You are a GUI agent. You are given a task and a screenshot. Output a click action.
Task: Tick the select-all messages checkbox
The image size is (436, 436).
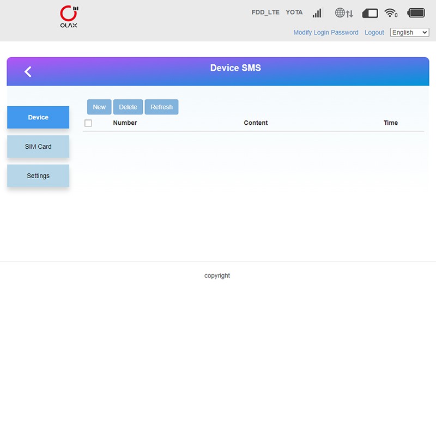88,123
